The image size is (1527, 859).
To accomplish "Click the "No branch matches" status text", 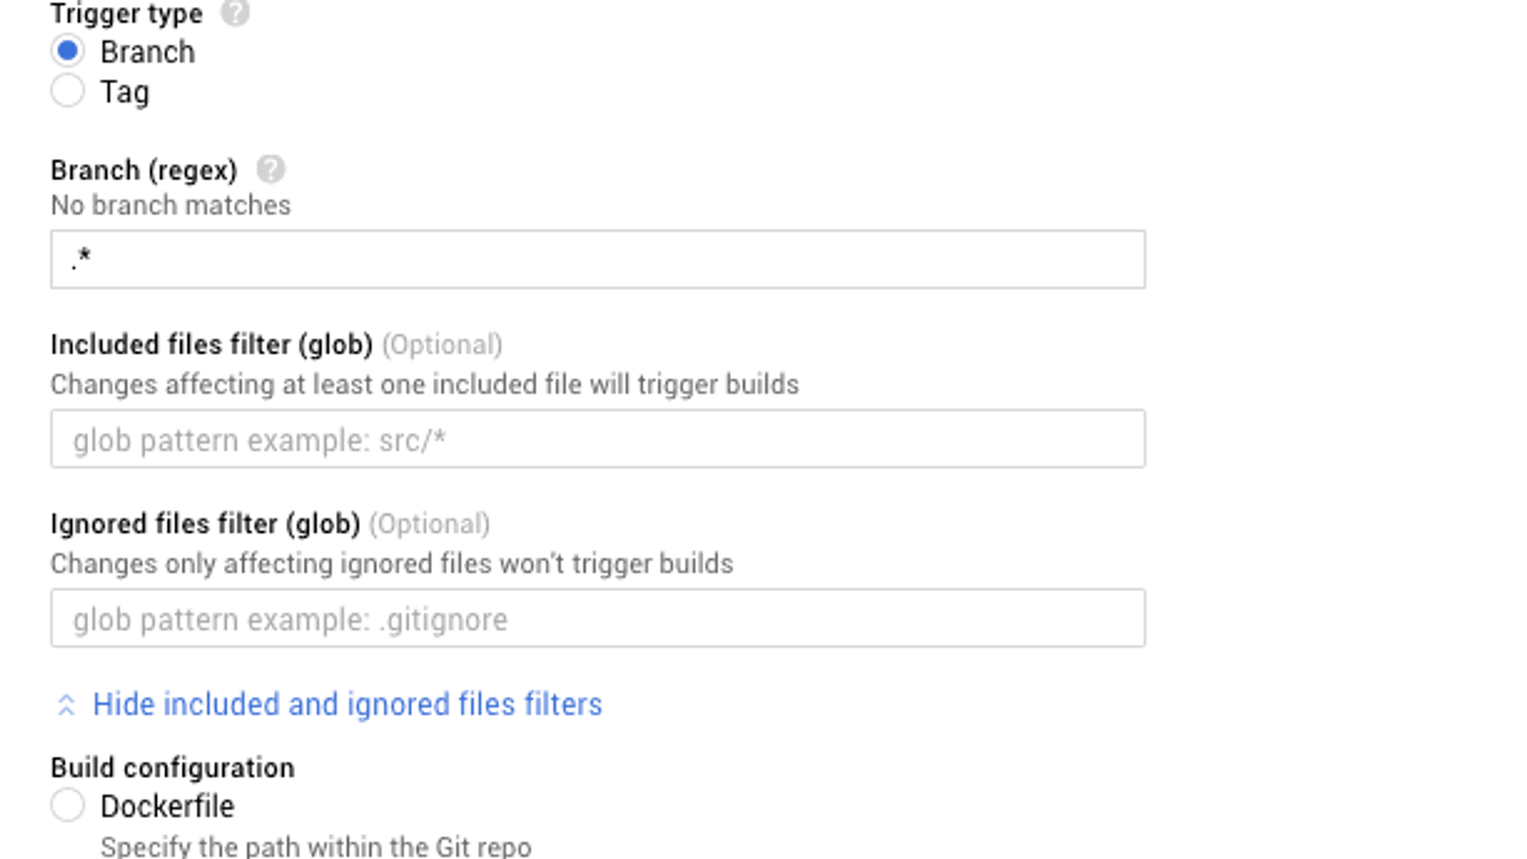I will point(170,205).
